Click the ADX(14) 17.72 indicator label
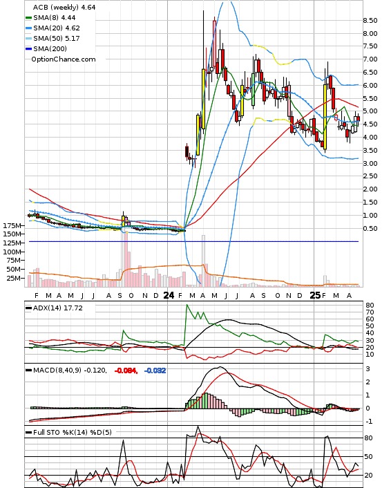391x488 pixels. (58, 308)
